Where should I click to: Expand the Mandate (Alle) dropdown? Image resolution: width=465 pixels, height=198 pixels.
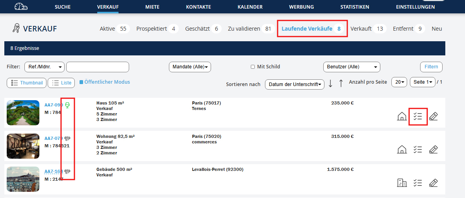pos(190,67)
